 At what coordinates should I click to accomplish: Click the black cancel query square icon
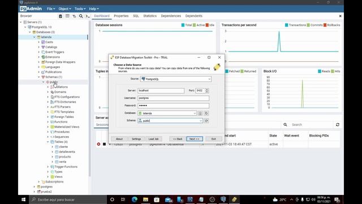104,144
